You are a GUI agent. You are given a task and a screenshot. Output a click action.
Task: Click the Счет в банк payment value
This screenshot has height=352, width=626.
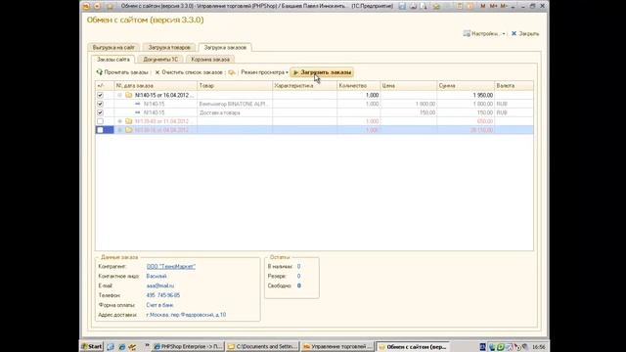click(x=159, y=305)
